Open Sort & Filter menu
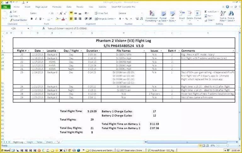This screenshot has width=242, height=153. (x=223, y=16)
